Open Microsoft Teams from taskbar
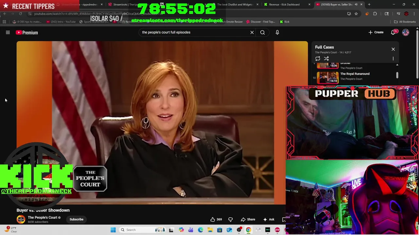 point(191,230)
